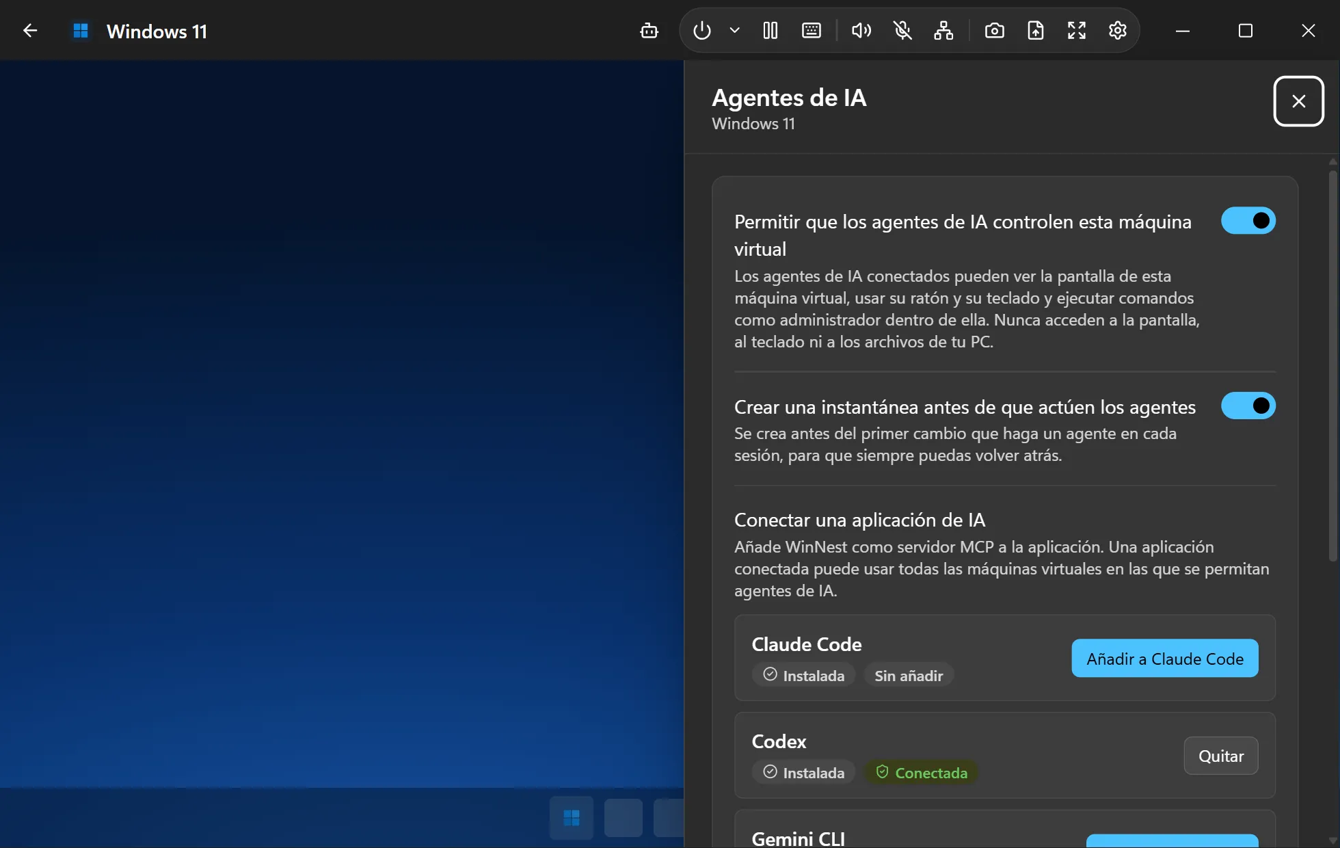Expand the power options chevron
This screenshot has height=848, width=1340.
click(x=735, y=31)
